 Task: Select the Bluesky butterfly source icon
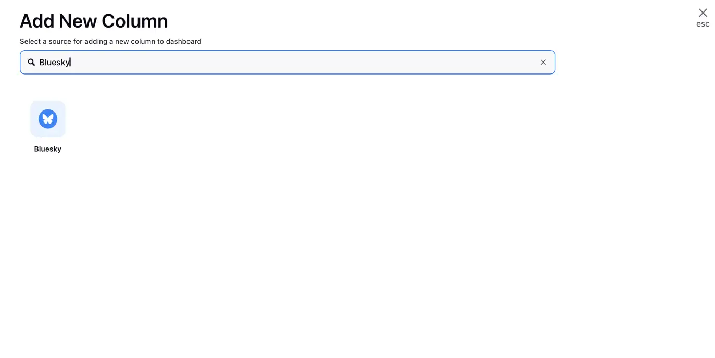48,119
